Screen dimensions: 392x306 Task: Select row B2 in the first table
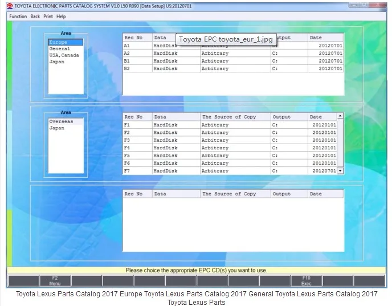click(233, 68)
